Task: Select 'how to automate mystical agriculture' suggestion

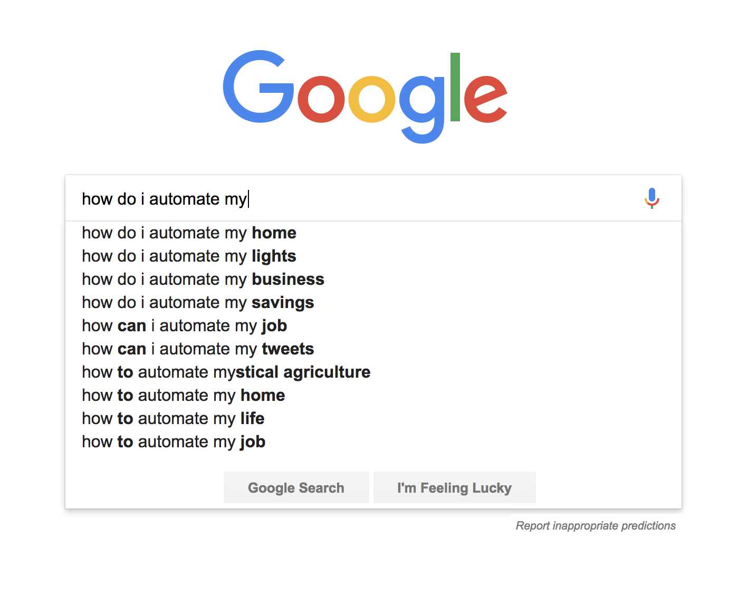Action: point(373,372)
